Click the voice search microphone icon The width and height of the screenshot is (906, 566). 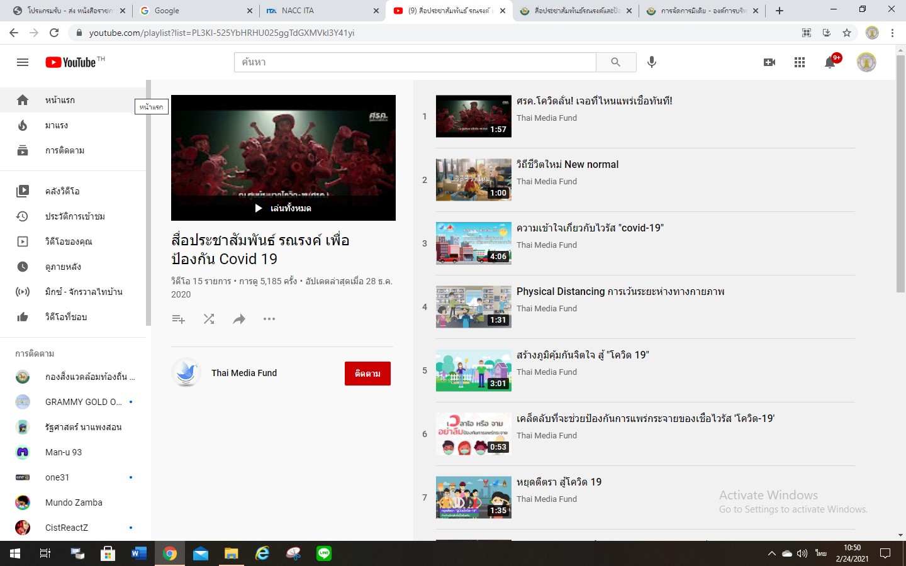652,62
